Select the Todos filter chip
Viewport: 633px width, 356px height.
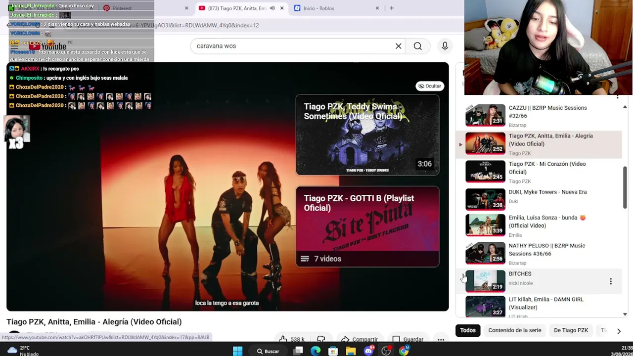click(x=468, y=330)
